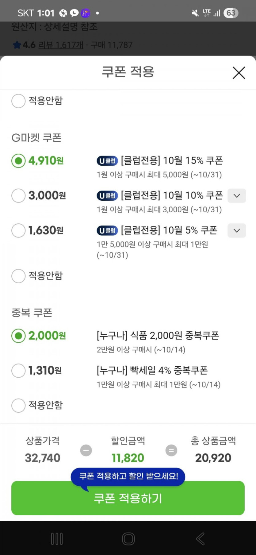
Task: Select the topmost 적용안함 option
Action: coord(18,101)
